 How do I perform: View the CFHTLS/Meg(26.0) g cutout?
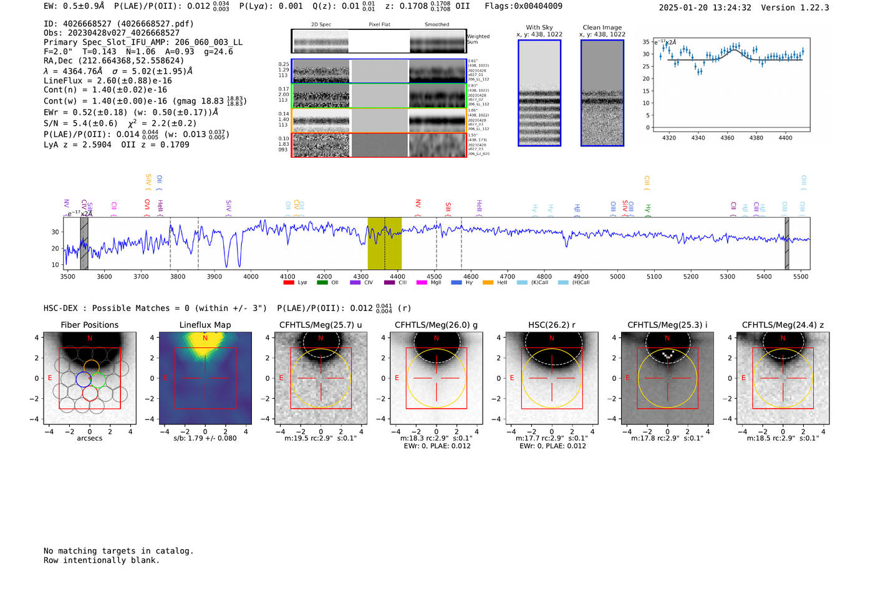(x=436, y=378)
